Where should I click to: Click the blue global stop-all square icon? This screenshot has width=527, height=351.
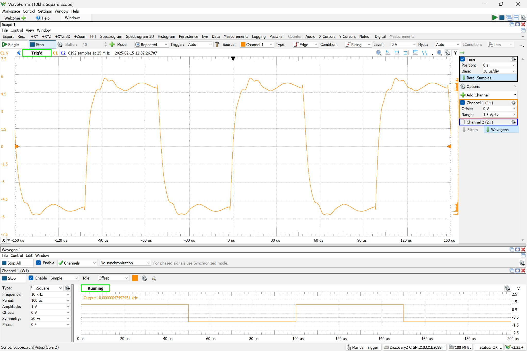(x=502, y=18)
